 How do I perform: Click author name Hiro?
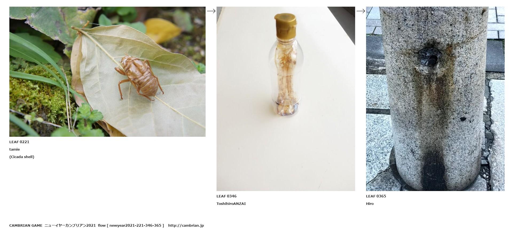370,204
